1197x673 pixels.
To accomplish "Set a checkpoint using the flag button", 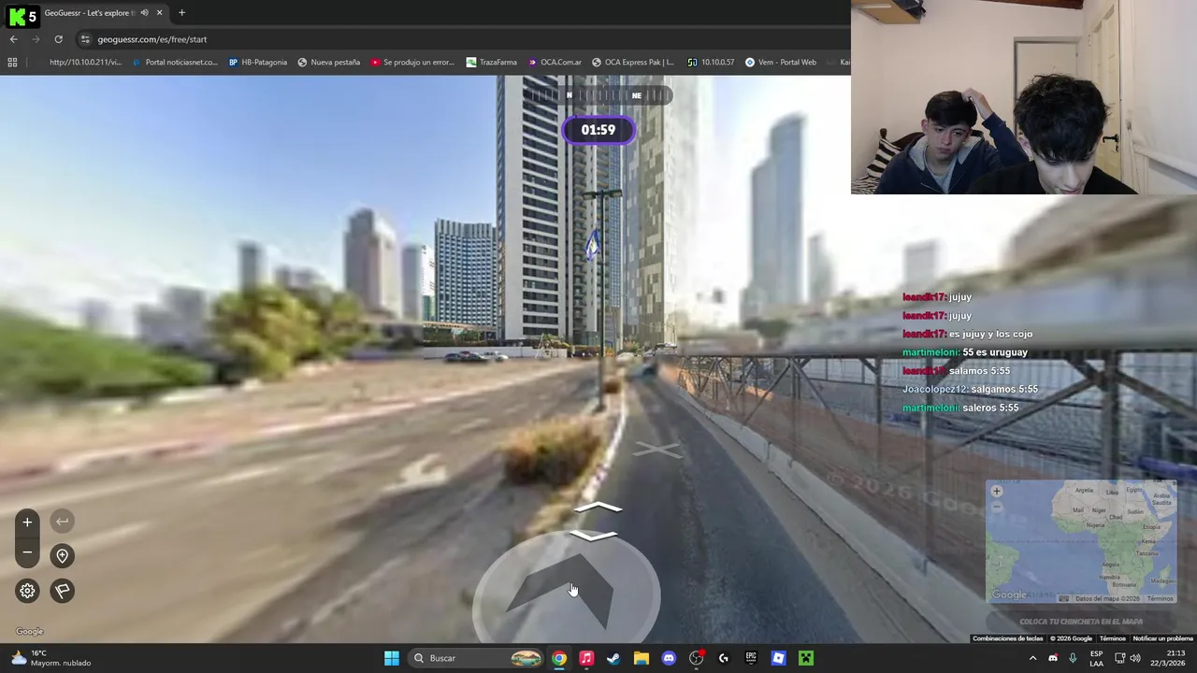I will pyautogui.click(x=62, y=591).
